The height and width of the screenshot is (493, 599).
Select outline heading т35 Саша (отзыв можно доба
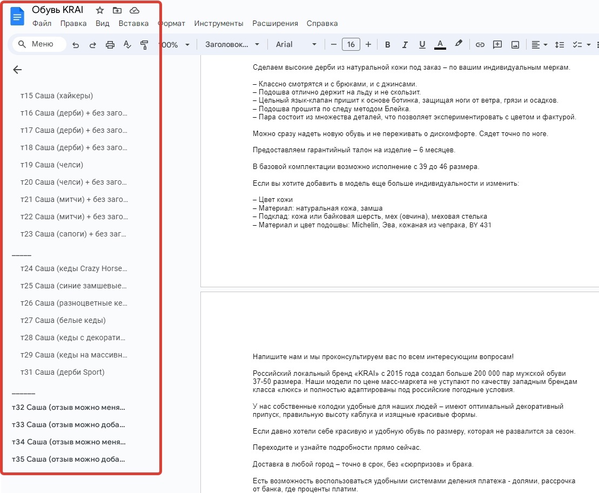click(x=69, y=459)
